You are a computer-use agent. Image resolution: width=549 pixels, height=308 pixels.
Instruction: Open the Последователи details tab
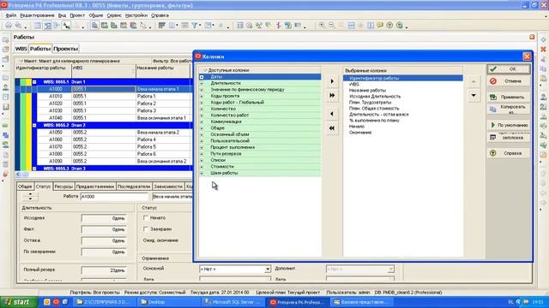134,187
